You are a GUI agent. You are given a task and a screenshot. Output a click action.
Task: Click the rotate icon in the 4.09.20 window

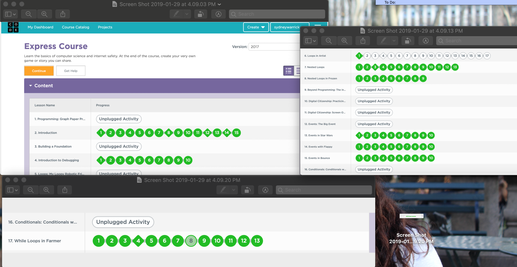(247, 190)
